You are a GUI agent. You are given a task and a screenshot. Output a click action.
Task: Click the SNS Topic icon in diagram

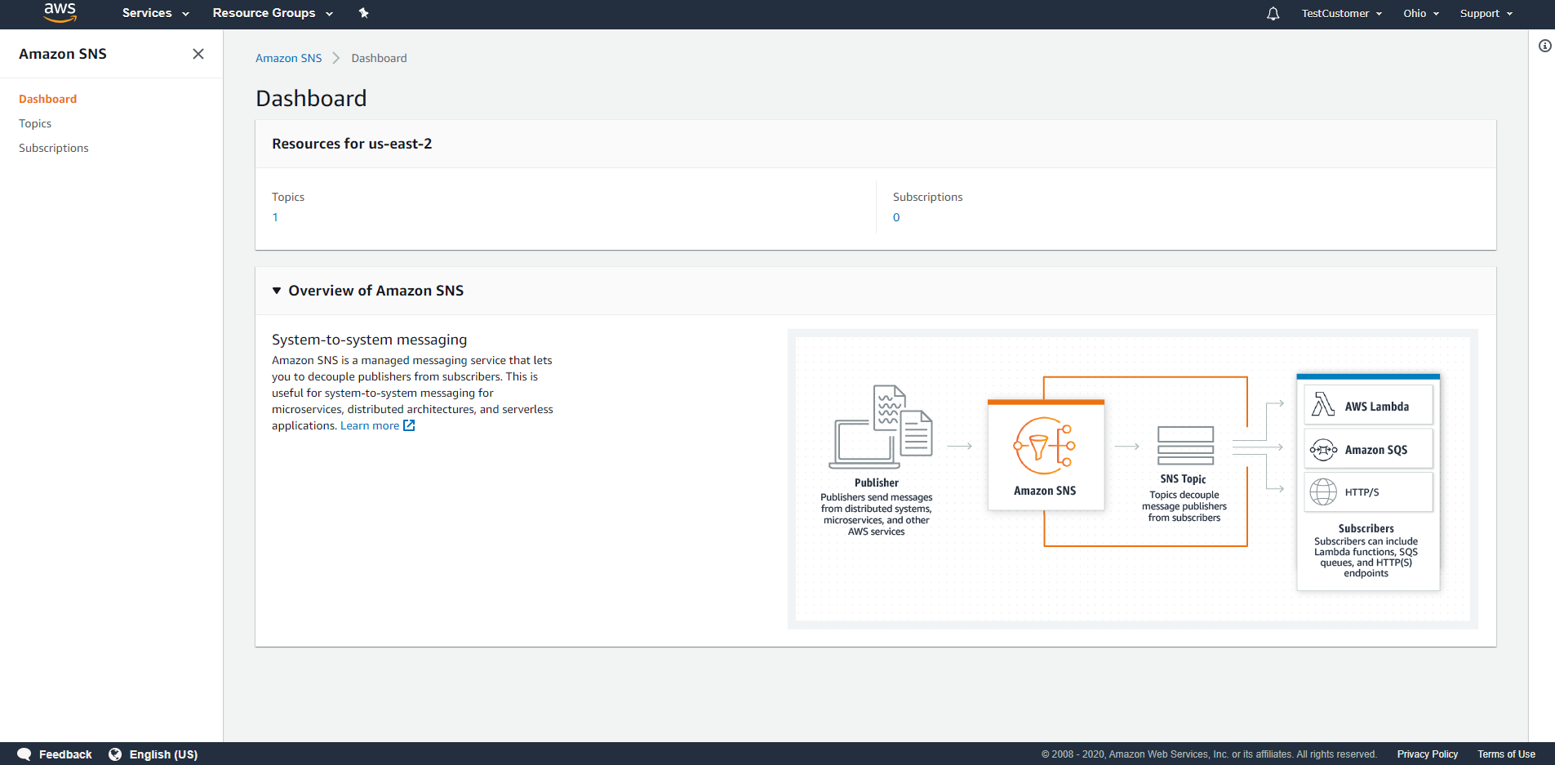click(x=1185, y=445)
